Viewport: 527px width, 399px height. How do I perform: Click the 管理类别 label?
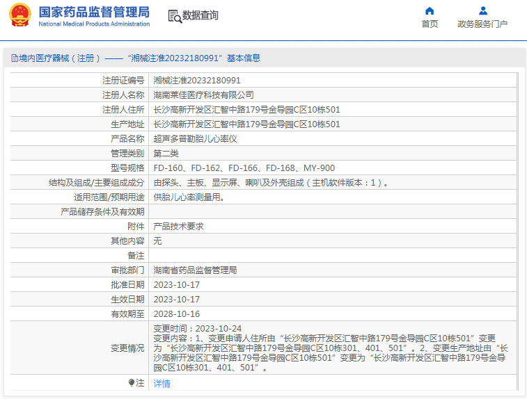pyautogui.click(x=127, y=154)
